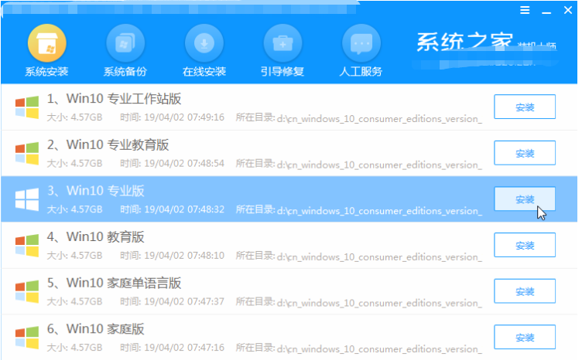Screen dimensions: 582x360
Task: Start install of Win10 家庭版
Action: point(525,337)
